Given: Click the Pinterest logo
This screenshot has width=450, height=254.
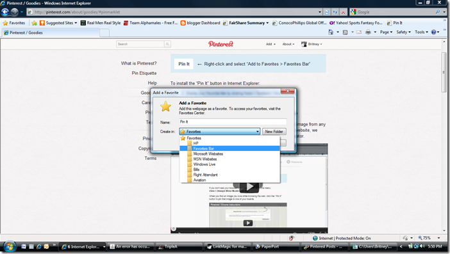Looking at the screenshot, I should (221, 44).
